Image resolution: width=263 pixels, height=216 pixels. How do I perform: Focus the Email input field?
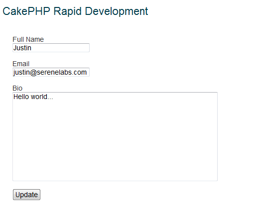coord(51,72)
